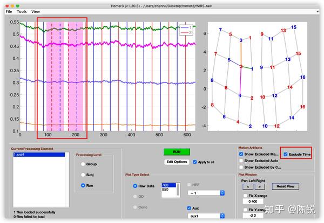324x223 pixels.
Task: Click the green RUN button
Action: pyautogui.click(x=177, y=152)
